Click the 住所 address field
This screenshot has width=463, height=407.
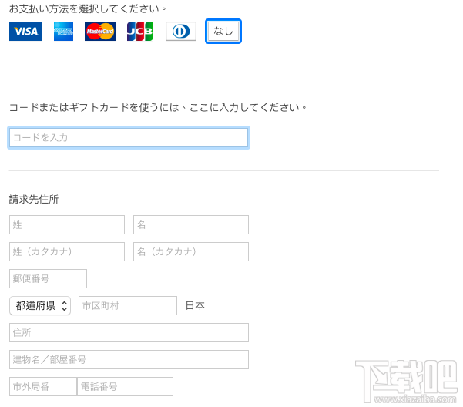point(129,332)
